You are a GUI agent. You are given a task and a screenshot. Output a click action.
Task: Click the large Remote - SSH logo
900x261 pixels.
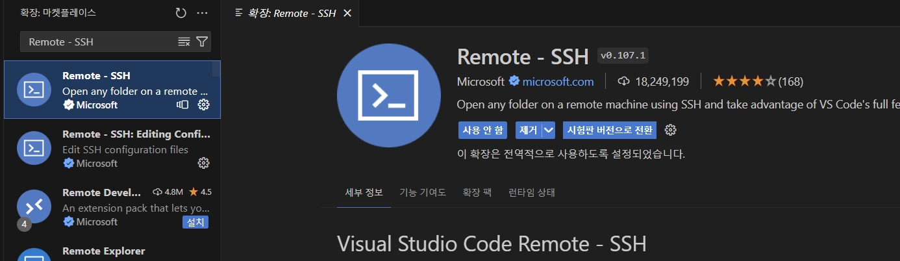tap(389, 95)
